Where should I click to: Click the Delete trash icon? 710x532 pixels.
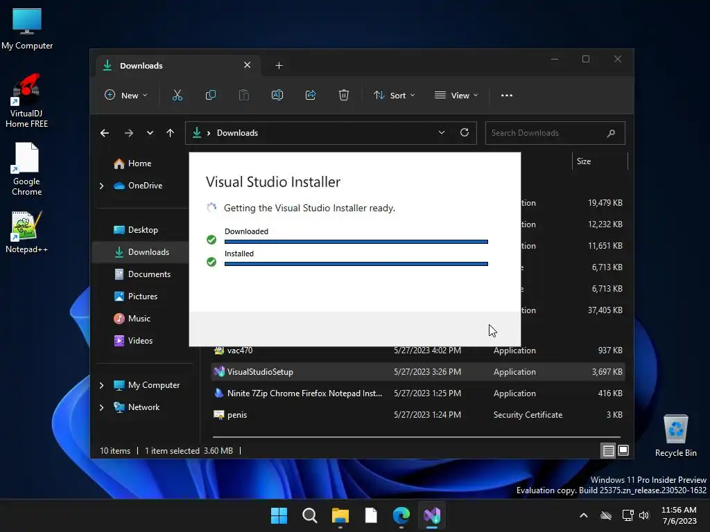tap(344, 95)
